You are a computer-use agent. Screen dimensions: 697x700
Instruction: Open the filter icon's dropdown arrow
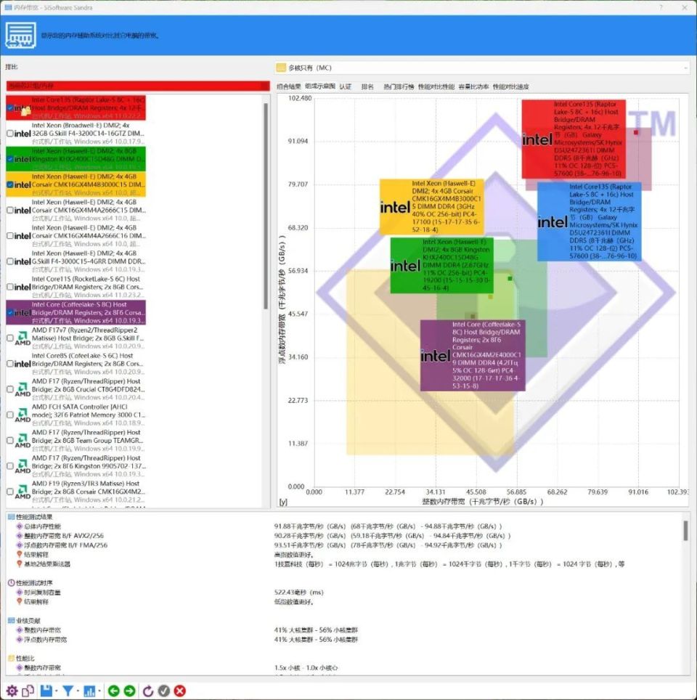(x=77, y=691)
